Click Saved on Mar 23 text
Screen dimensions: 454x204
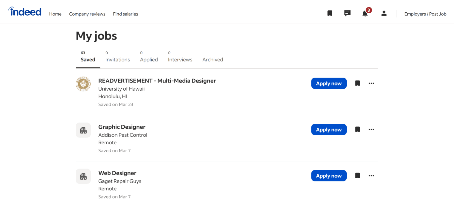pos(116,104)
